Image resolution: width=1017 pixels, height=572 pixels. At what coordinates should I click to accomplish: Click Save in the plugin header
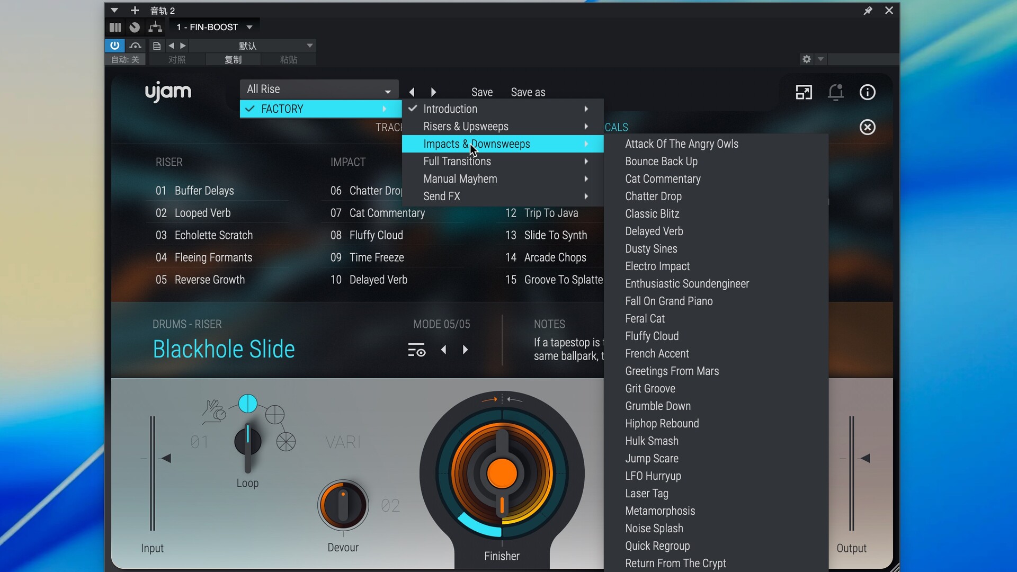click(x=482, y=92)
